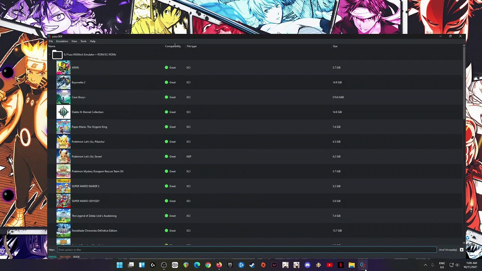Click the game list vertical scrollbar
Image resolution: width=482 pixels, height=271 pixels.
pos(464,83)
